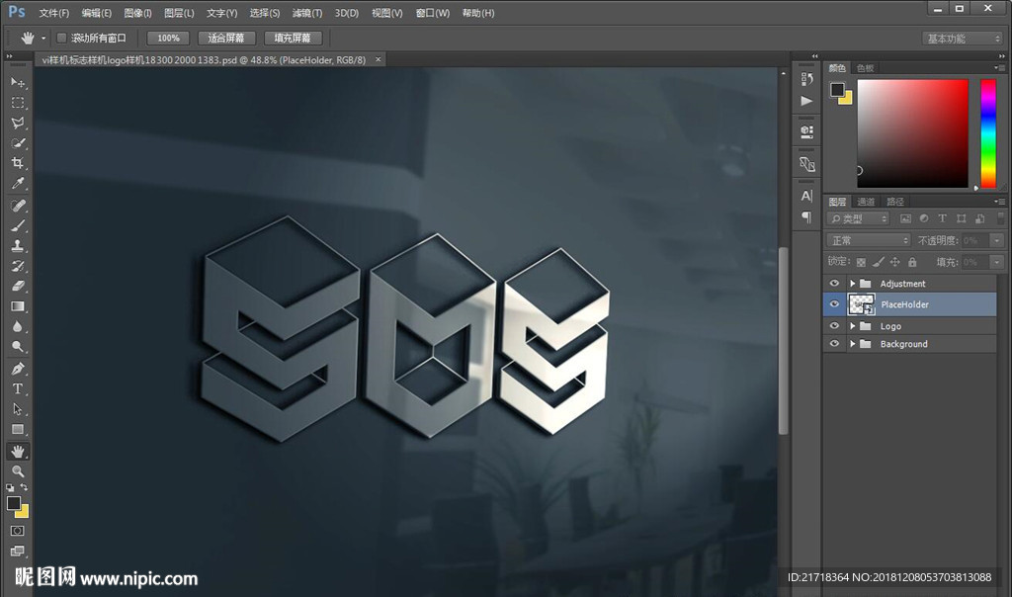Open the blend mode 正常 dropdown
The width and height of the screenshot is (1012, 597).
(869, 240)
